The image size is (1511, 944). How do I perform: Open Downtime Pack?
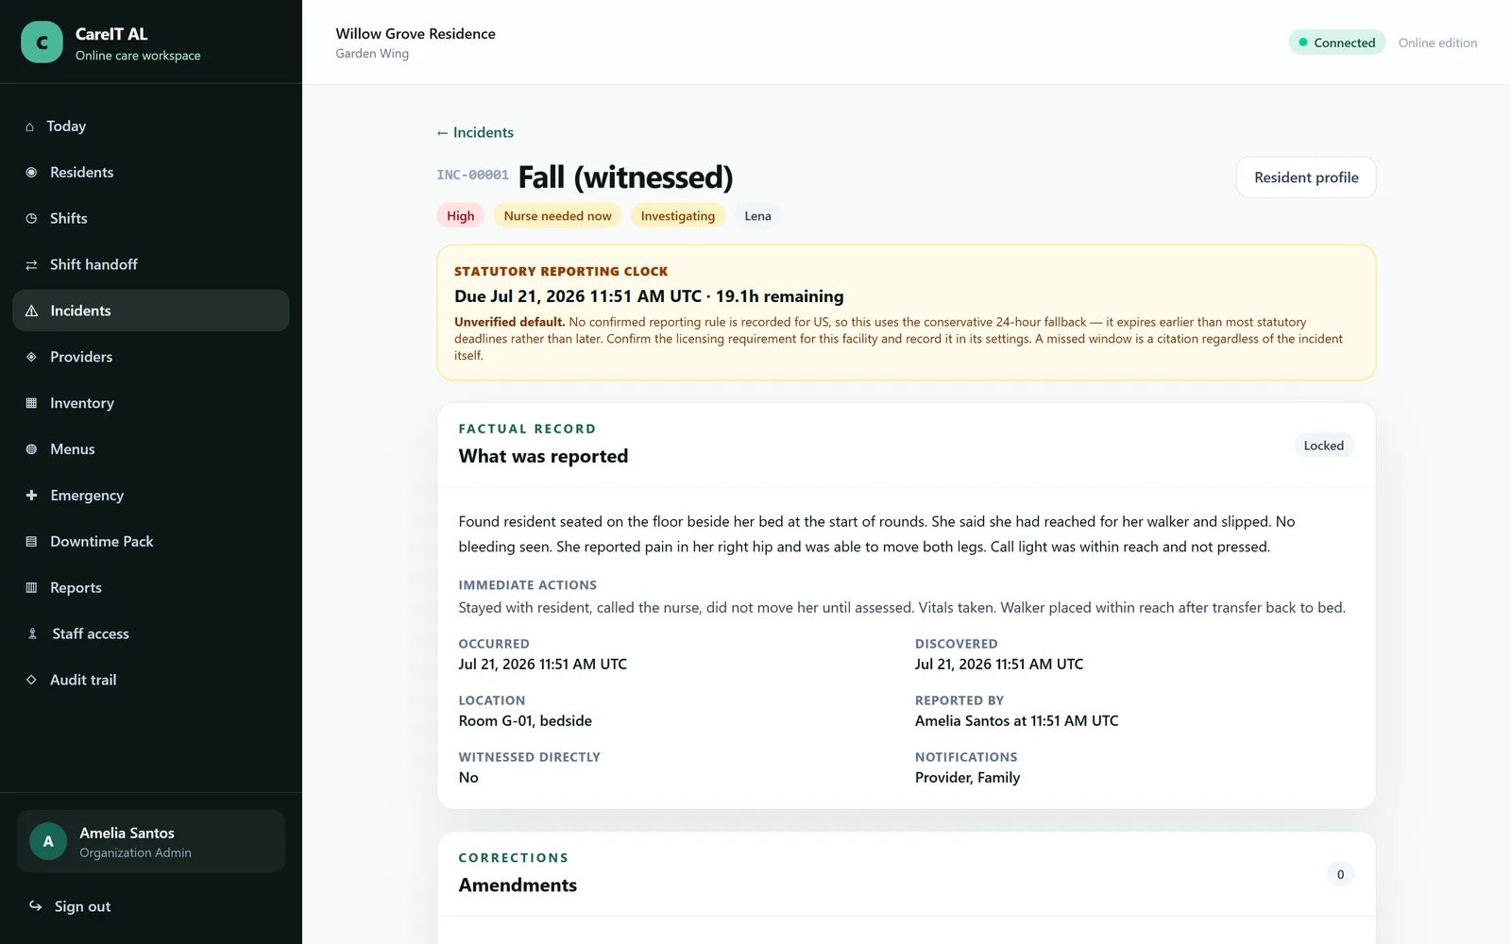[151, 542]
